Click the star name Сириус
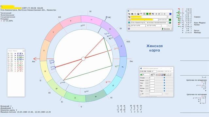This screenshot has width=209, height=117. pyautogui.click(x=197, y=17)
